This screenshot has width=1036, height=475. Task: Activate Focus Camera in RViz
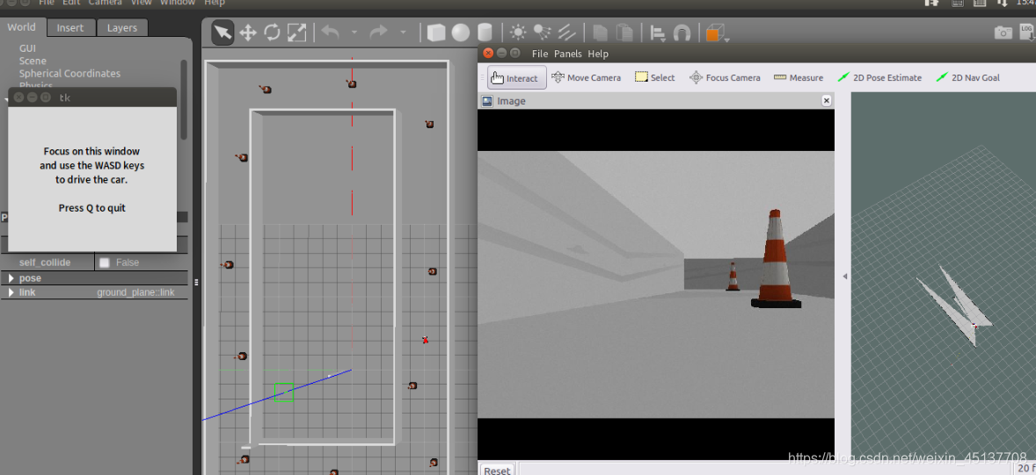point(725,78)
